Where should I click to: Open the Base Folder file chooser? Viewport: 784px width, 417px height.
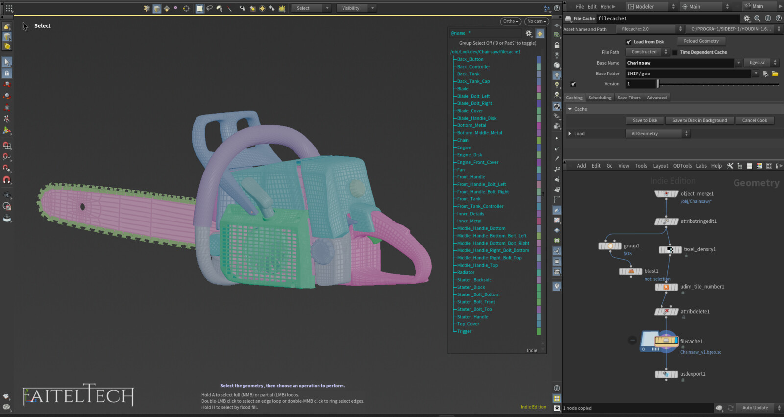click(775, 74)
